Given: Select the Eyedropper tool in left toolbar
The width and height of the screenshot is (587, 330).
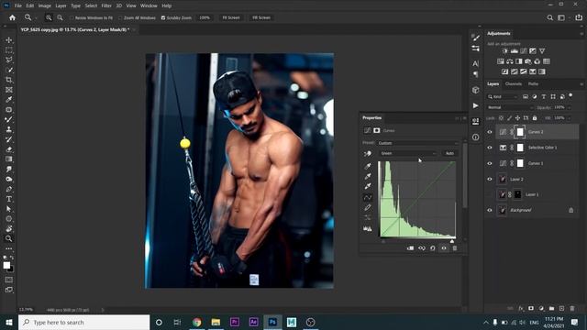Looking at the screenshot, I should point(9,100).
